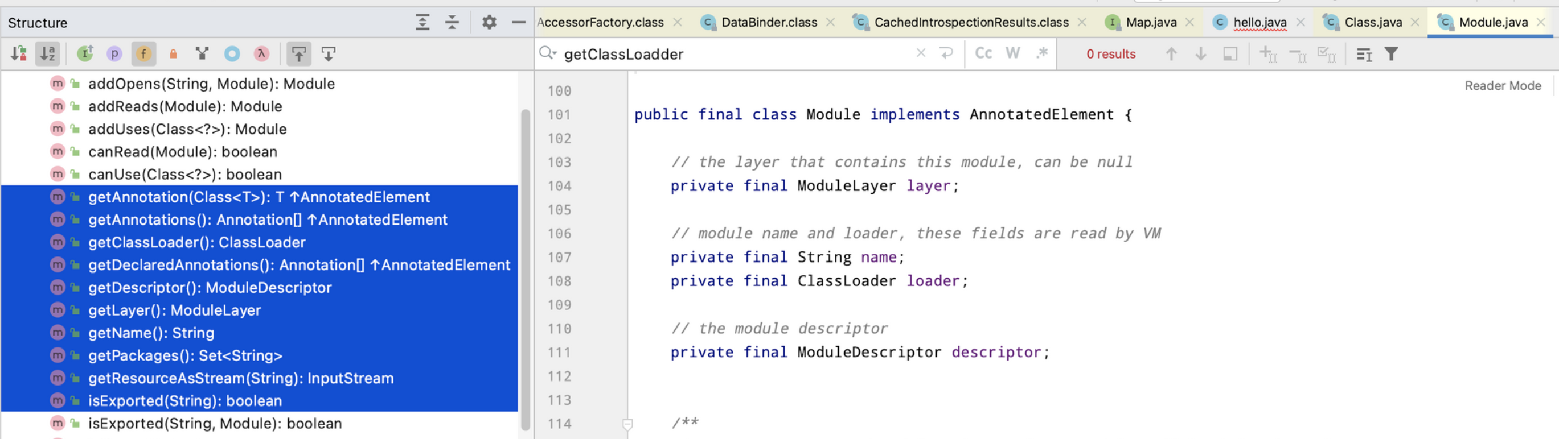The height and width of the screenshot is (439, 1559).
Task: Hide the Structure tool window
Action: coord(519,22)
